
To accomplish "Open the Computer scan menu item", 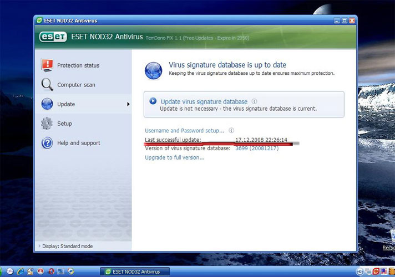I will point(76,85).
